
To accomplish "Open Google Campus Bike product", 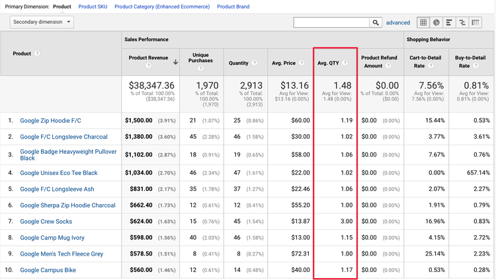I will coord(48,270).
